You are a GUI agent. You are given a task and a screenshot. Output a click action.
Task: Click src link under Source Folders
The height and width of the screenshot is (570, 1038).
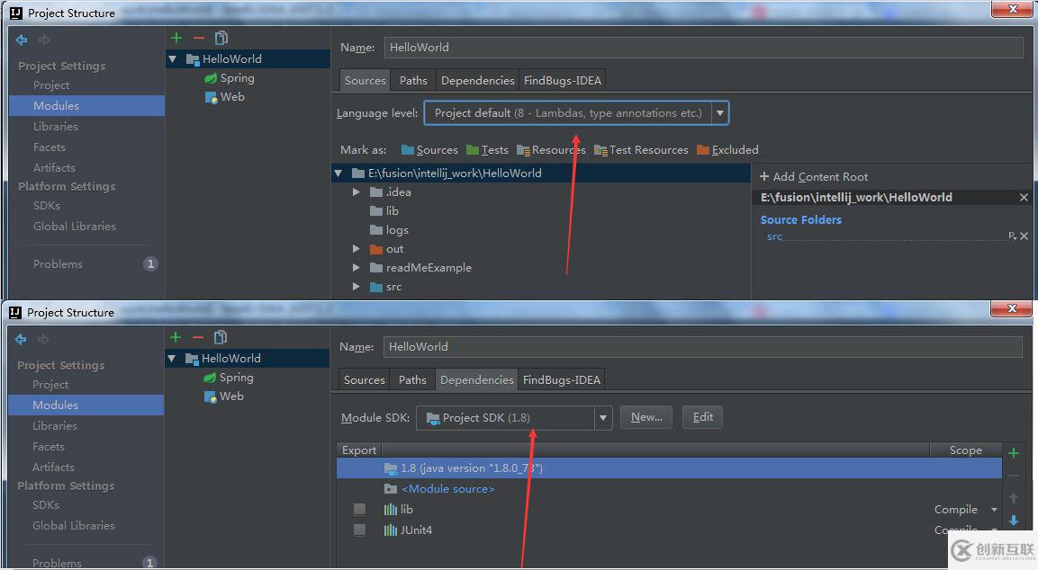774,236
